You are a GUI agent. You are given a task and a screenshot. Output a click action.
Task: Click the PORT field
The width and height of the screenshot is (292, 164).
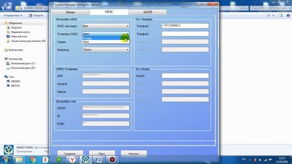pyautogui.click(x=106, y=123)
